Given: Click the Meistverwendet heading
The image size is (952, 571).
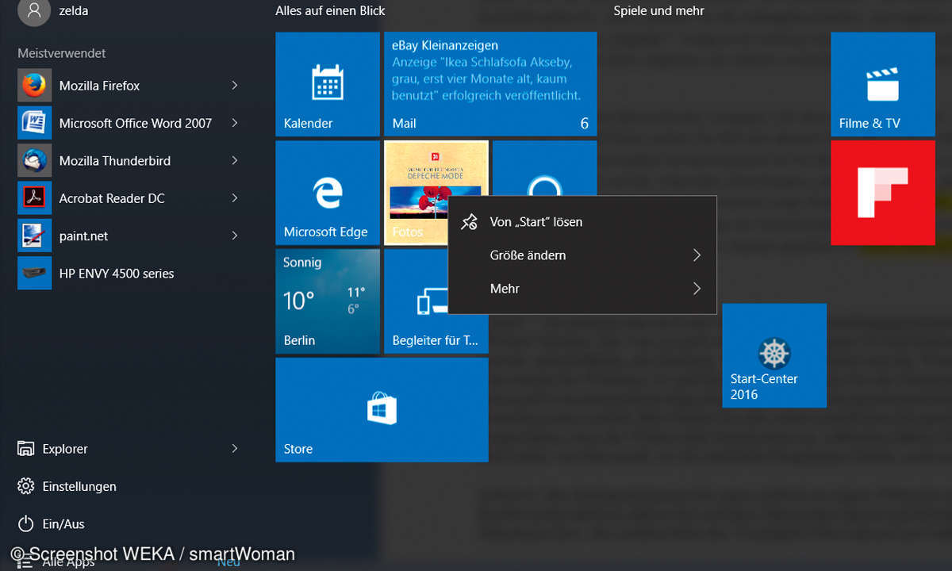Looking at the screenshot, I should point(61,53).
